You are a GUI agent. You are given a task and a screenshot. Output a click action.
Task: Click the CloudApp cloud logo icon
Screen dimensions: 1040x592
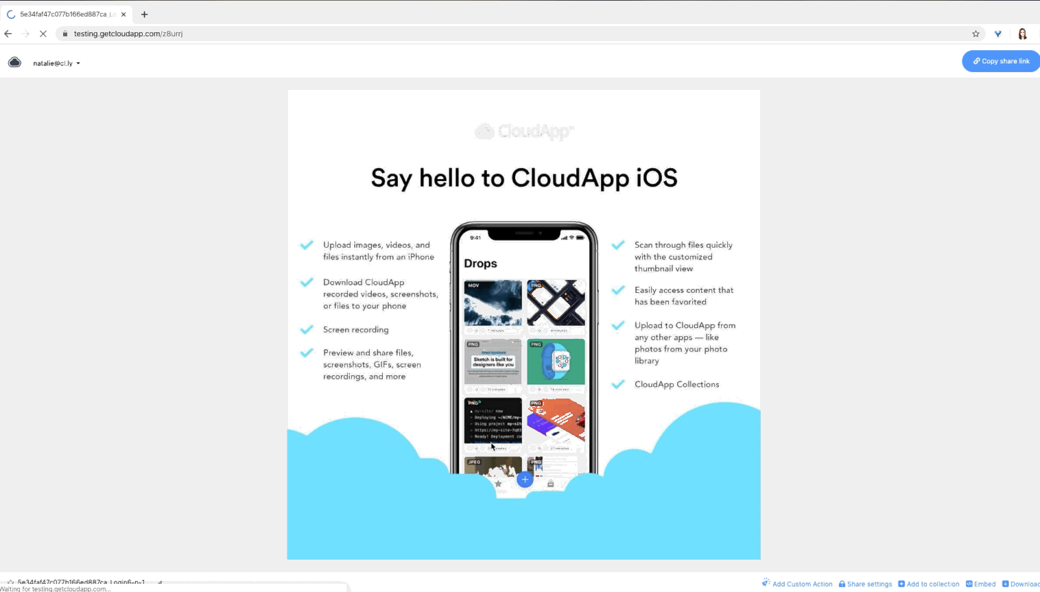pos(14,62)
